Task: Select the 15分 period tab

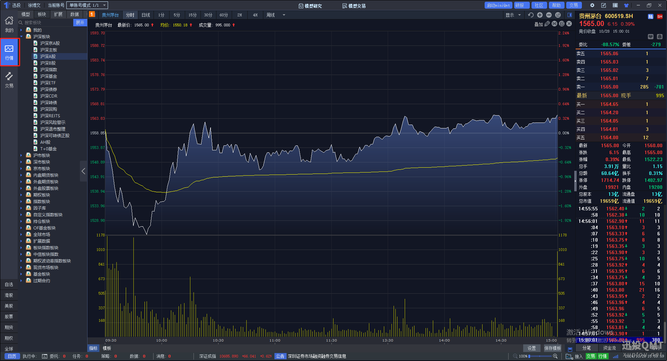Action: coord(192,15)
